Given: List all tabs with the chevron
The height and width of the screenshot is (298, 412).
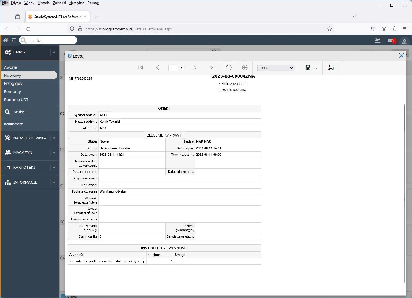Looking at the screenshot, I should click(354, 17).
